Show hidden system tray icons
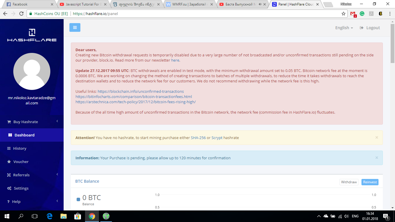395x222 pixels. [x=319, y=216]
